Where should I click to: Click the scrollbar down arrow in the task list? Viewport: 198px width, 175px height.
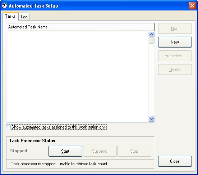click(151, 119)
